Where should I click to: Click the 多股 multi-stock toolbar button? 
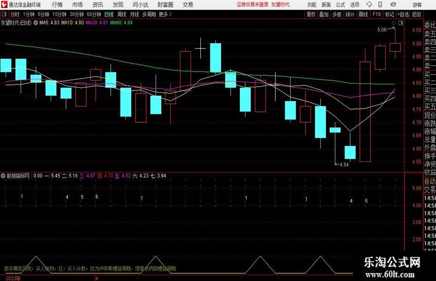[337, 14]
